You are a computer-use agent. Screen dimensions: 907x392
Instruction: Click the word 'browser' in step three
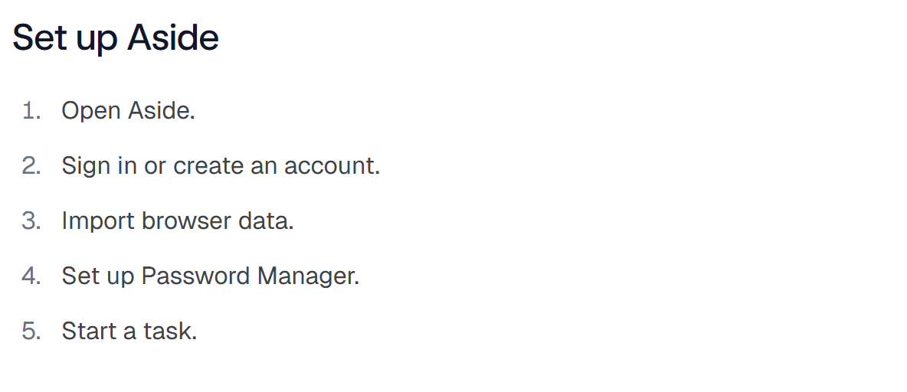[x=187, y=220]
